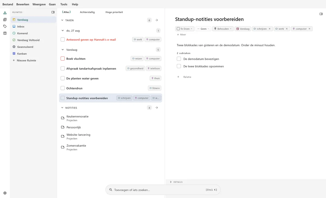326x198 pixels.
Task: Select the Alles tab
Action: [x=66, y=12]
